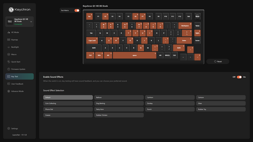Viewport: 253px width, 142px height.
Task: Click the Tab key
Action: click(91, 33)
